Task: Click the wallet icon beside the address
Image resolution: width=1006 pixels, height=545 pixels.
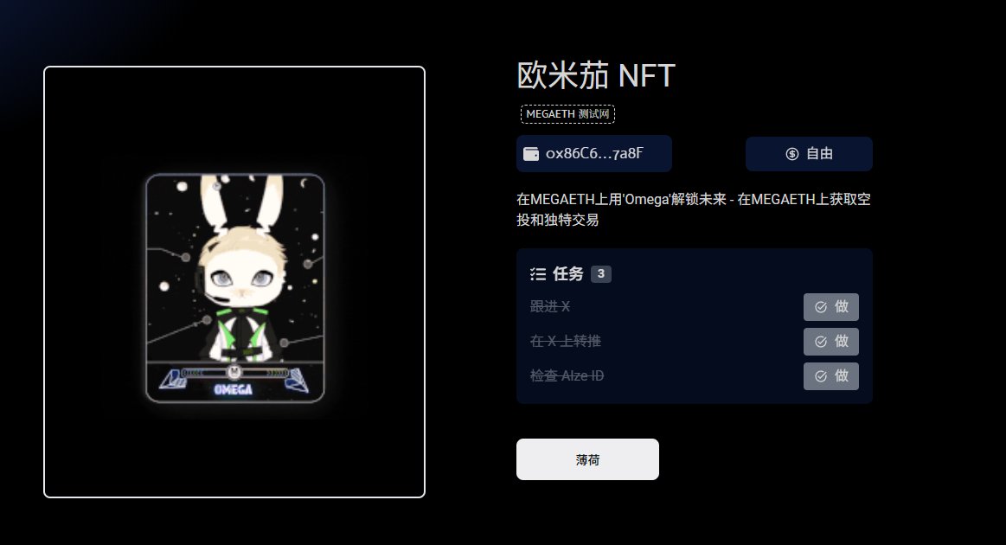Action: [531, 154]
